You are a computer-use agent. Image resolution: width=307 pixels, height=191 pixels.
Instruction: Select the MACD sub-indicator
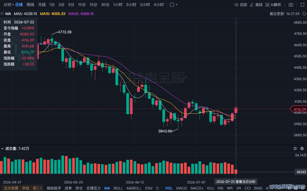pyautogui.click(x=182, y=188)
